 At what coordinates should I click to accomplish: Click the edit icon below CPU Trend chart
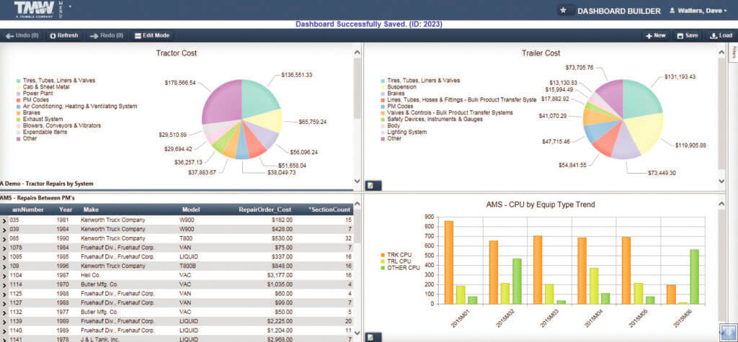point(371,337)
